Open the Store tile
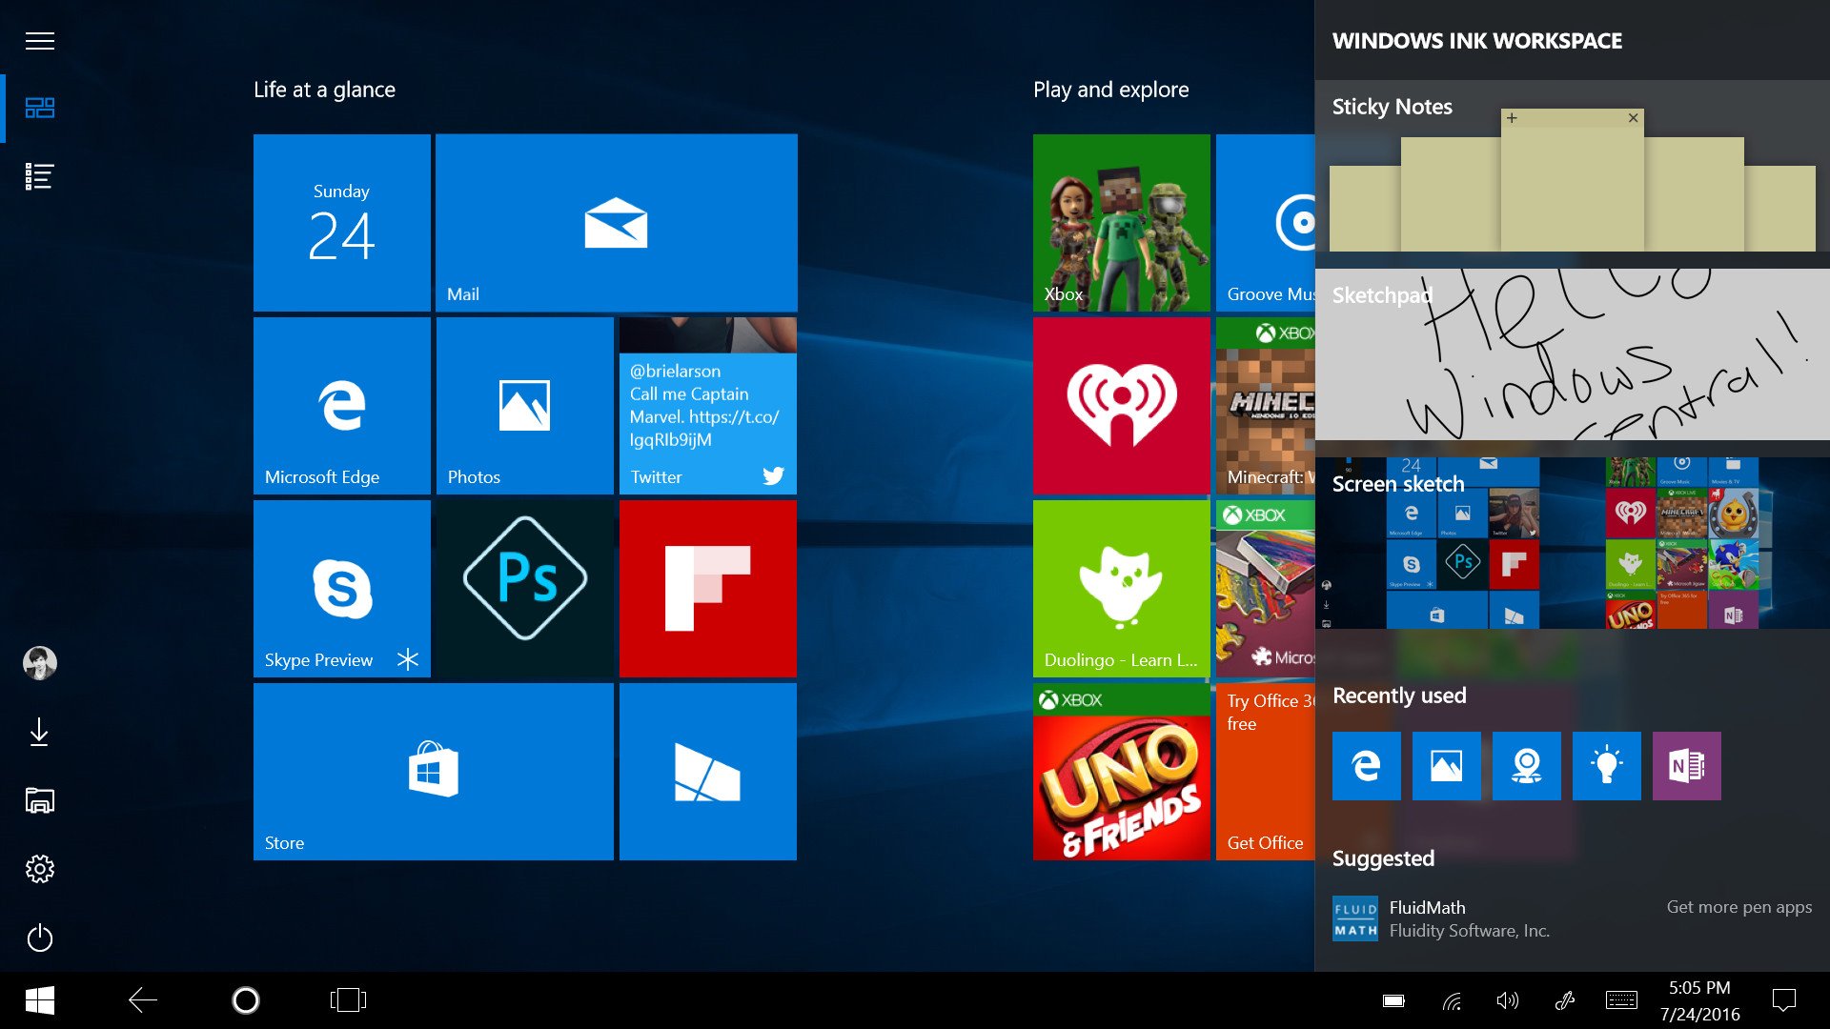 point(434,772)
